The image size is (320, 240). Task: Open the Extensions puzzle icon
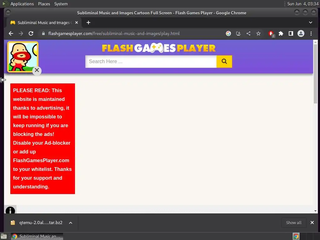281,33
